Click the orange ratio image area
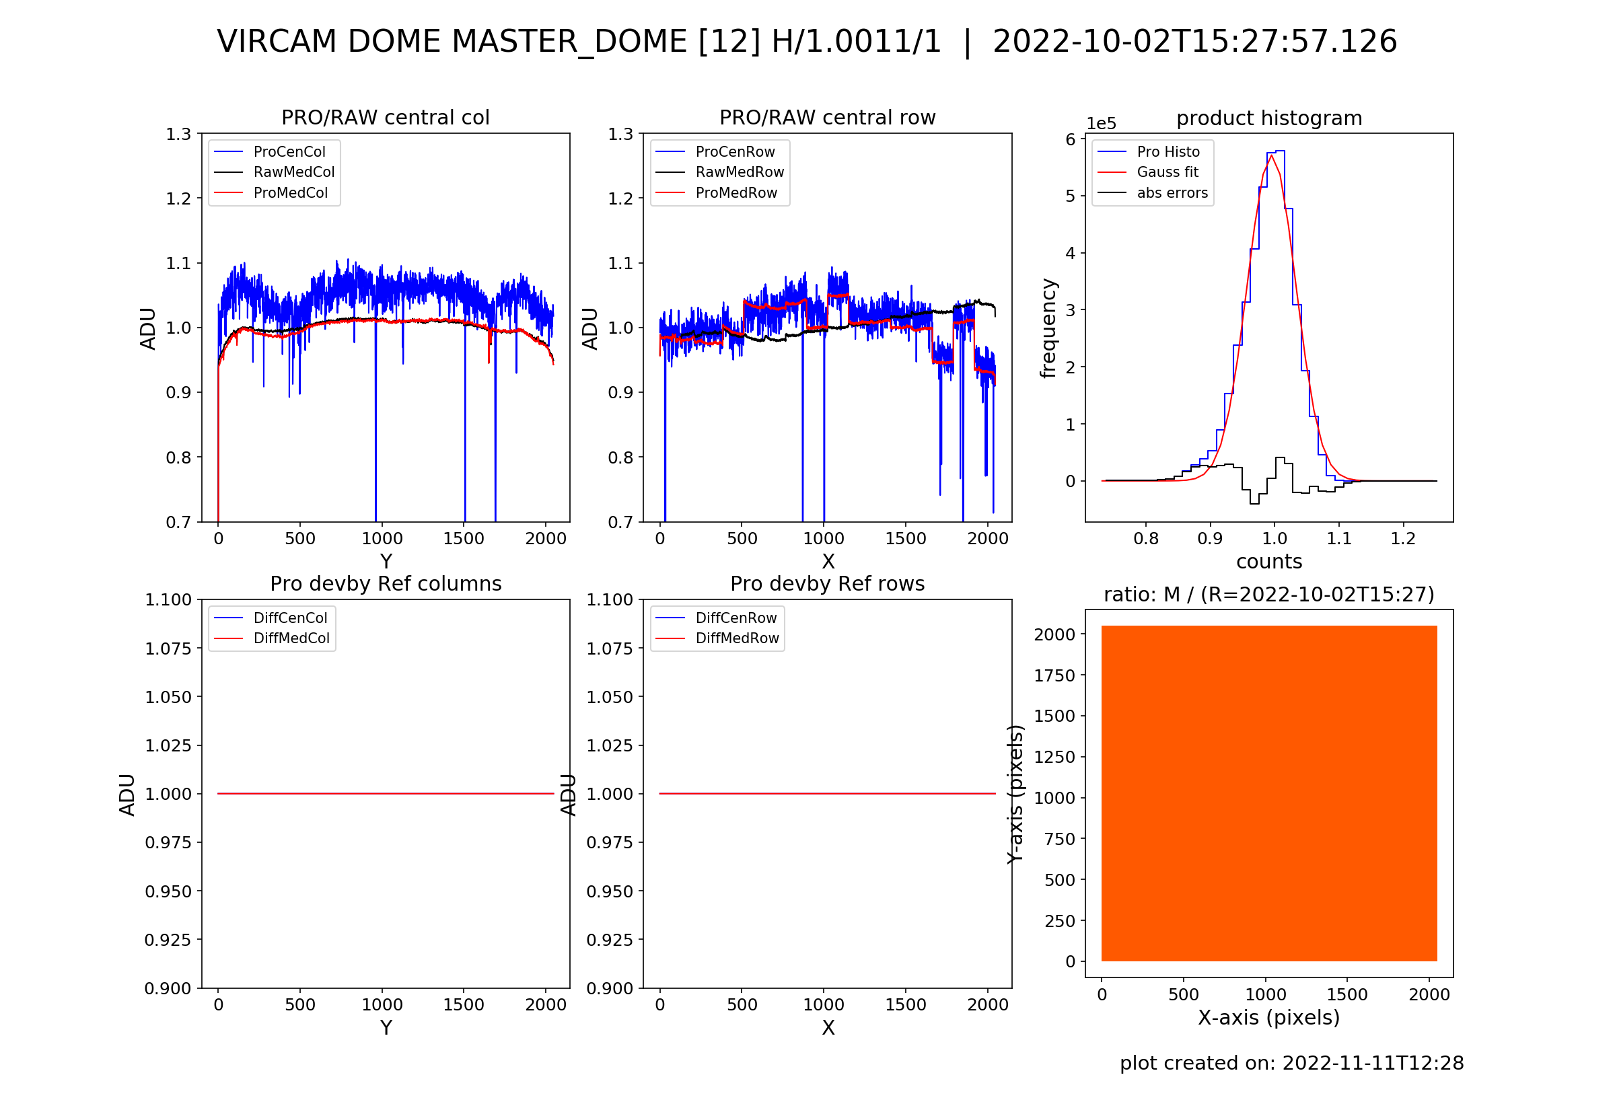The width and height of the screenshot is (1615, 1110). click(1268, 793)
